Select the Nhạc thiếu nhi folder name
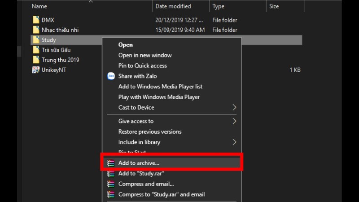The height and width of the screenshot is (202, 359). [60, 30]
